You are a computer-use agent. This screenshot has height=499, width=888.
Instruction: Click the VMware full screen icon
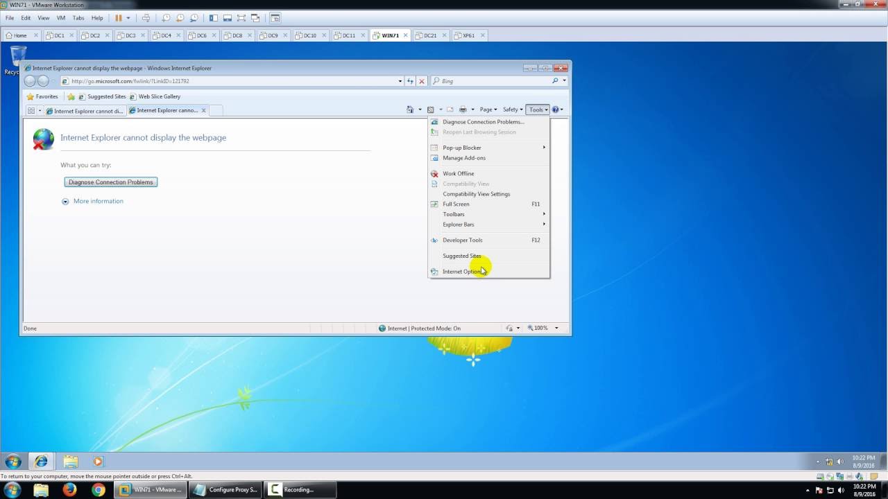coord(241,17)
